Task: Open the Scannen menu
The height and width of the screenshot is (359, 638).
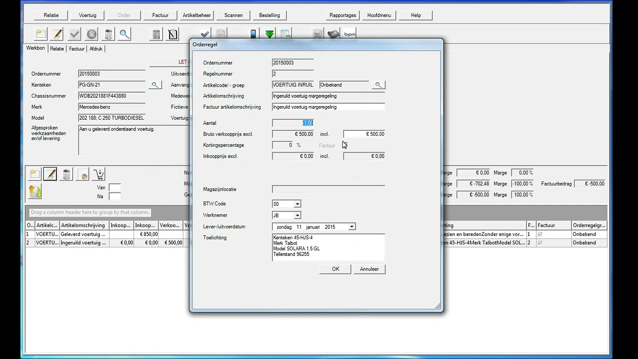Action: pos(233,15)
